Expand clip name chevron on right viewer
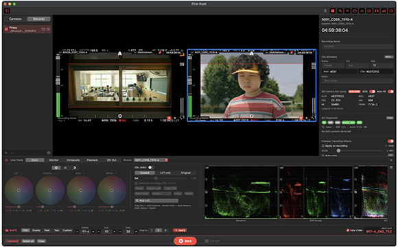398x248 pixels. (x=192, y=53)
